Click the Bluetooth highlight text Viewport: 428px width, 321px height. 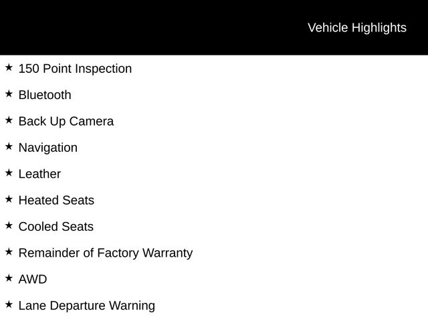pyautogui.click(x=45, y=95)
